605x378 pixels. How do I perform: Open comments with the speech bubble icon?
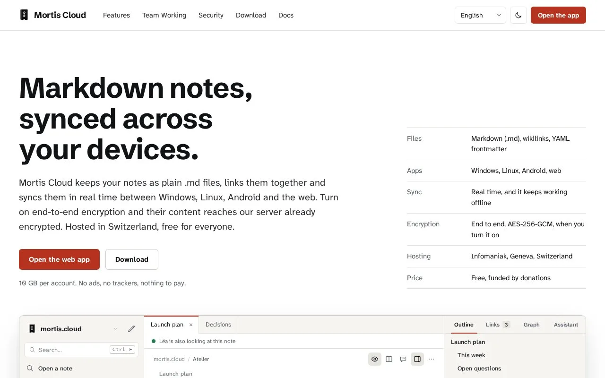(403, 359)
